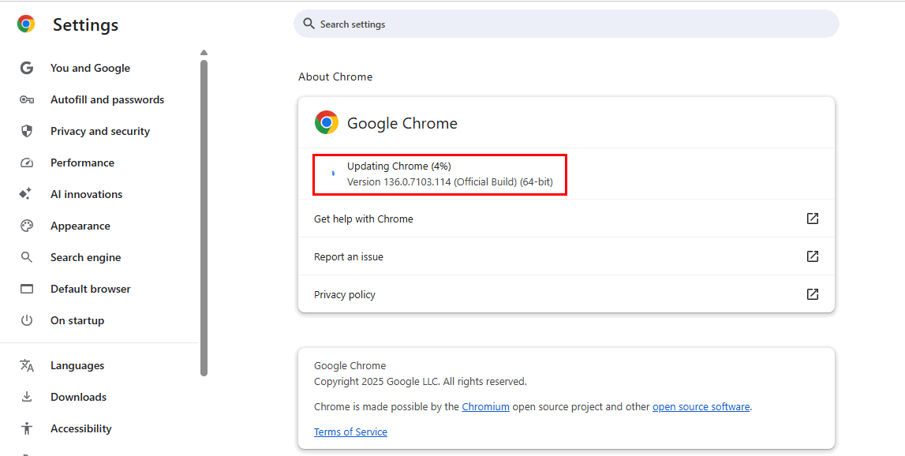Screen dimensions: 905x456
Task: Click the Updating Chrome progress spinner
Action: point(332,173)
